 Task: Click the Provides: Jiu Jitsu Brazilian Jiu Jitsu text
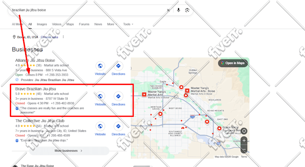[x=48, y=80]
